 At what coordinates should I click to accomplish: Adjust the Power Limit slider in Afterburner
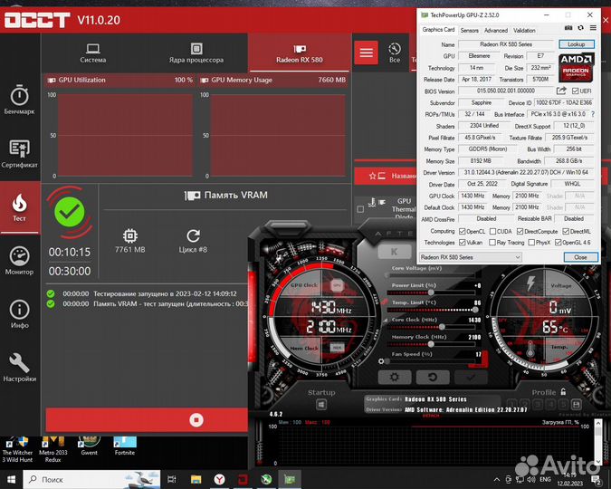[x=431, y=292]
